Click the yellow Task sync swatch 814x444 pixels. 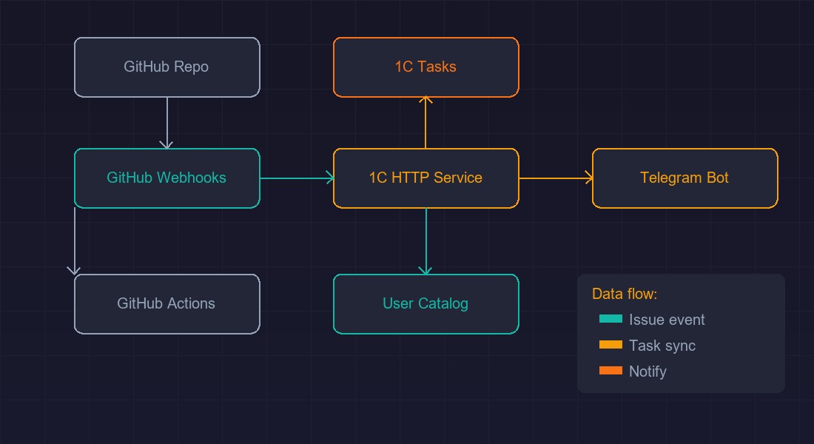[x=610, y=345]
